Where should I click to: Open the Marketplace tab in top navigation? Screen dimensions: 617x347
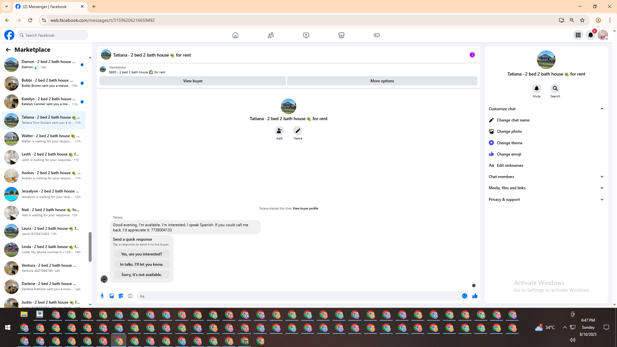[341, 35]
